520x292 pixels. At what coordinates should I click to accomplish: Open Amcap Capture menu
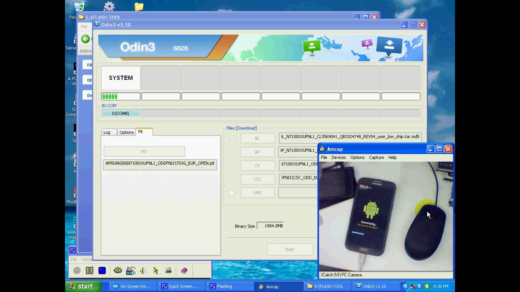coord(376,157)
